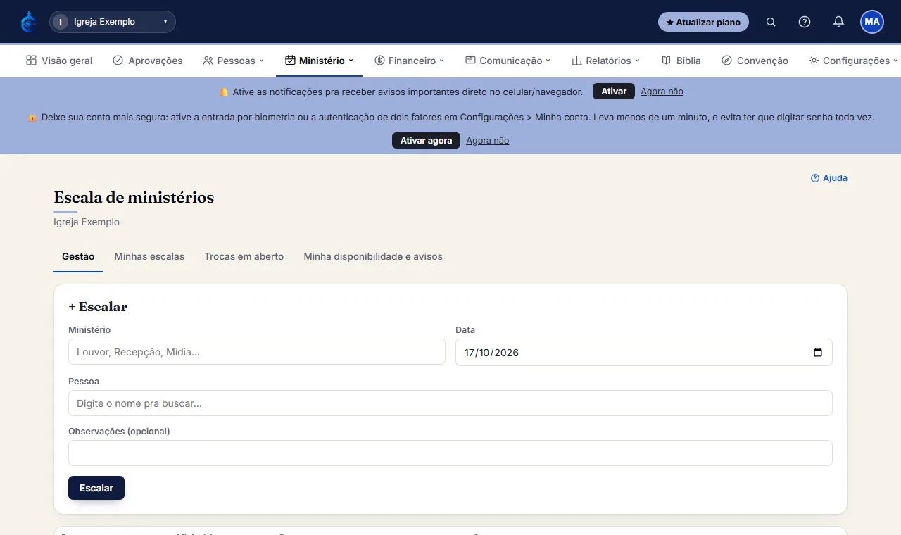This screenshot has height=535, width=901.
Task: Open the calendar picker icon in Data field
Action: (818, 353)
